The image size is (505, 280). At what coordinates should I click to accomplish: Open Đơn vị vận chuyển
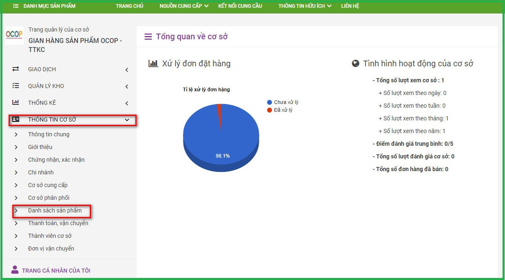[51, 248]
